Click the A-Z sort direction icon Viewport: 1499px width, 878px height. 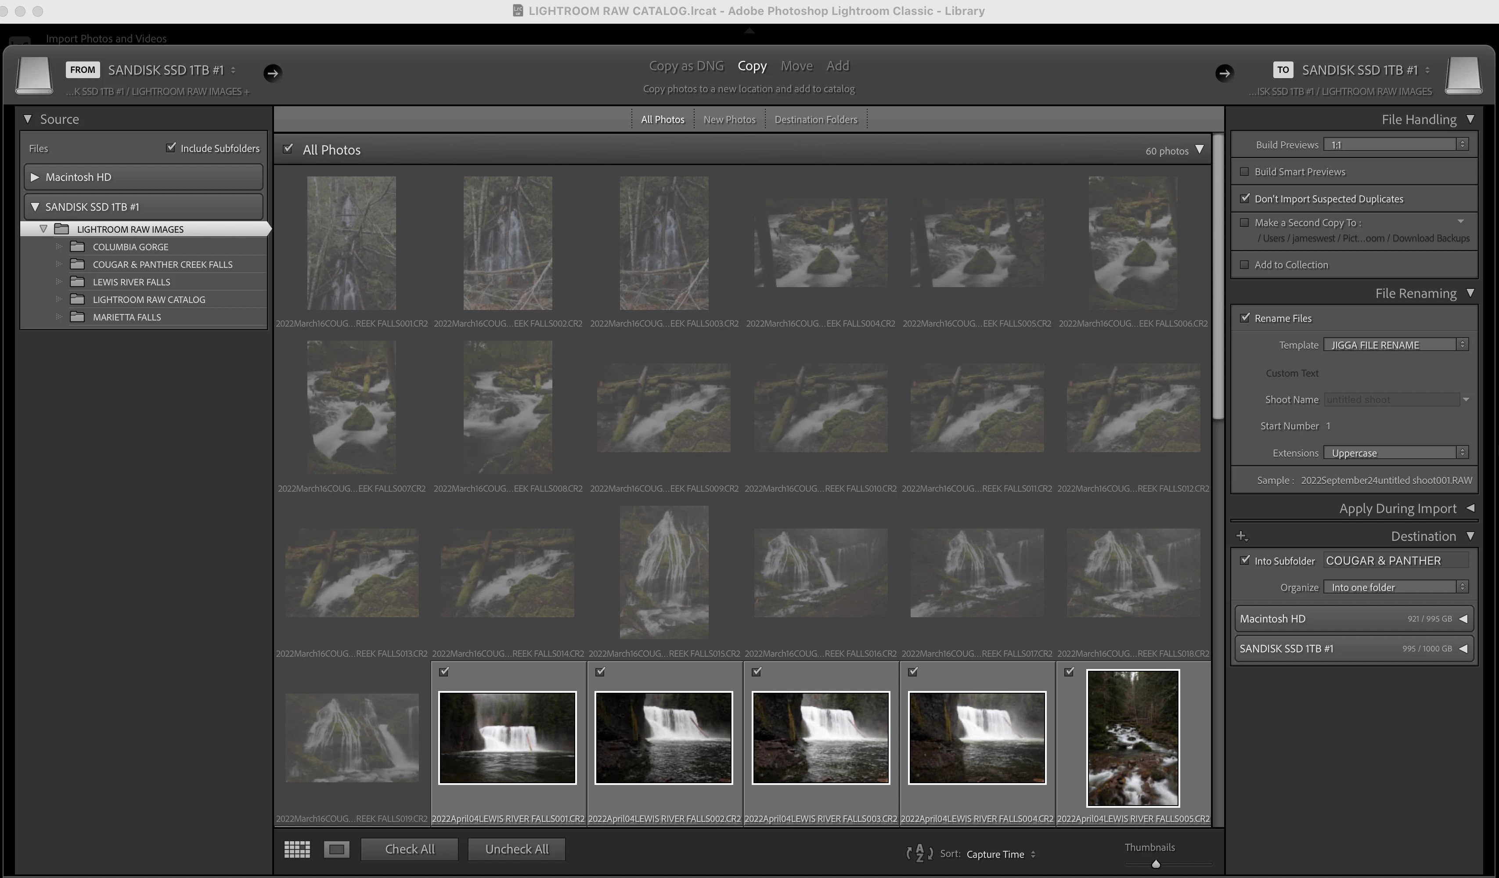coord(919,853)
